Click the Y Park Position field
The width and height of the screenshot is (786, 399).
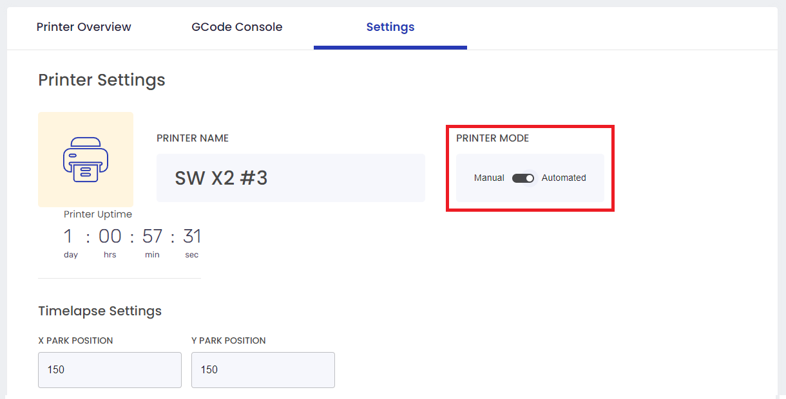(x=262, y=370)
